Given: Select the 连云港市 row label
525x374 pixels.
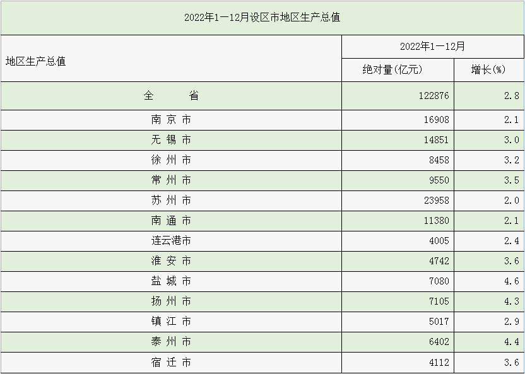Looking at the screenshot, I should click(x=171, y=241).
